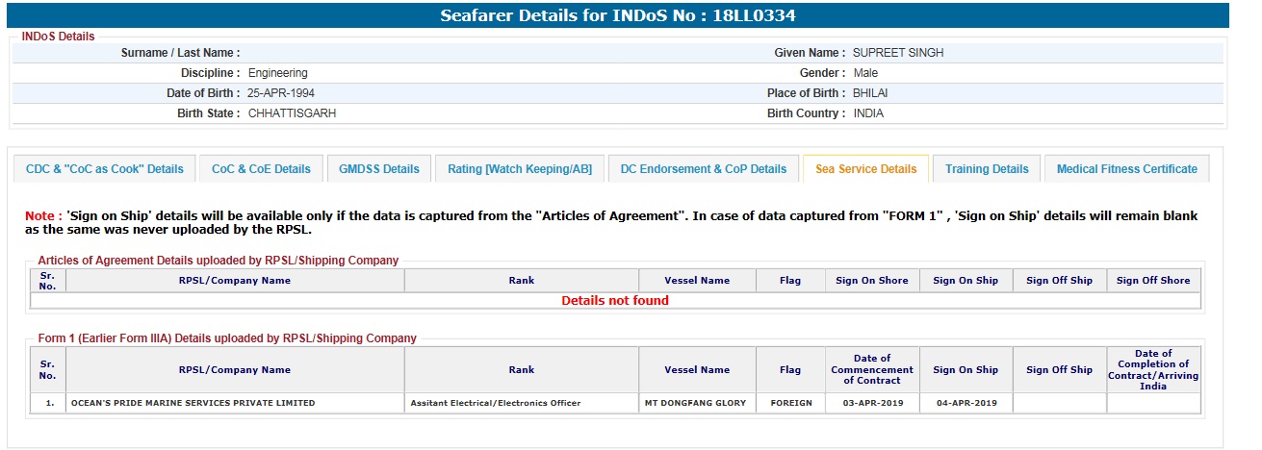
Task: Select the MT DONGFANG GLORY vessel cell
Action: (696, 403)
